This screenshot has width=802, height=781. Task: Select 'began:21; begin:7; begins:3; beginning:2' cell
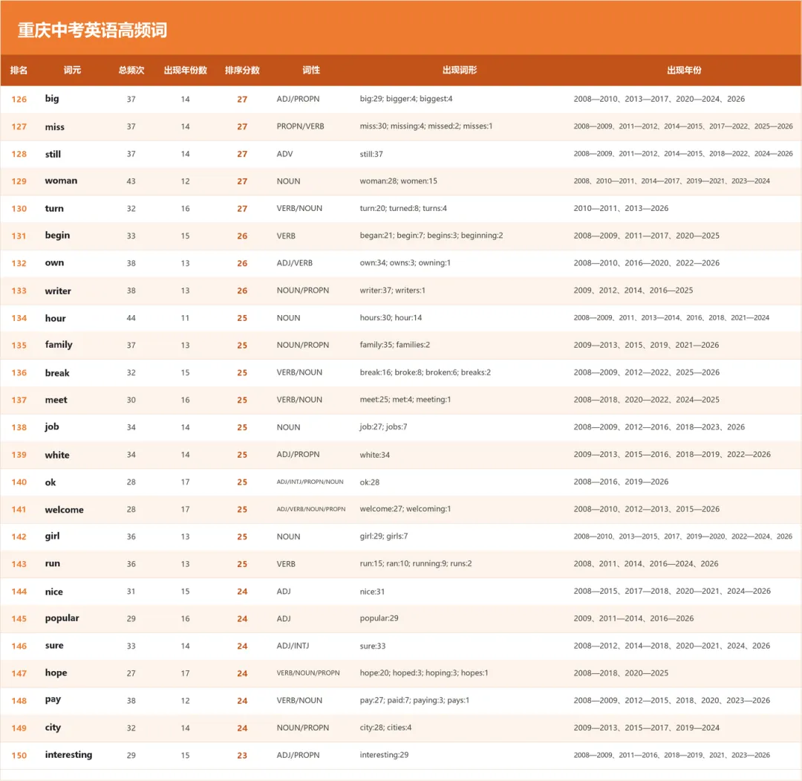[431, 236]
